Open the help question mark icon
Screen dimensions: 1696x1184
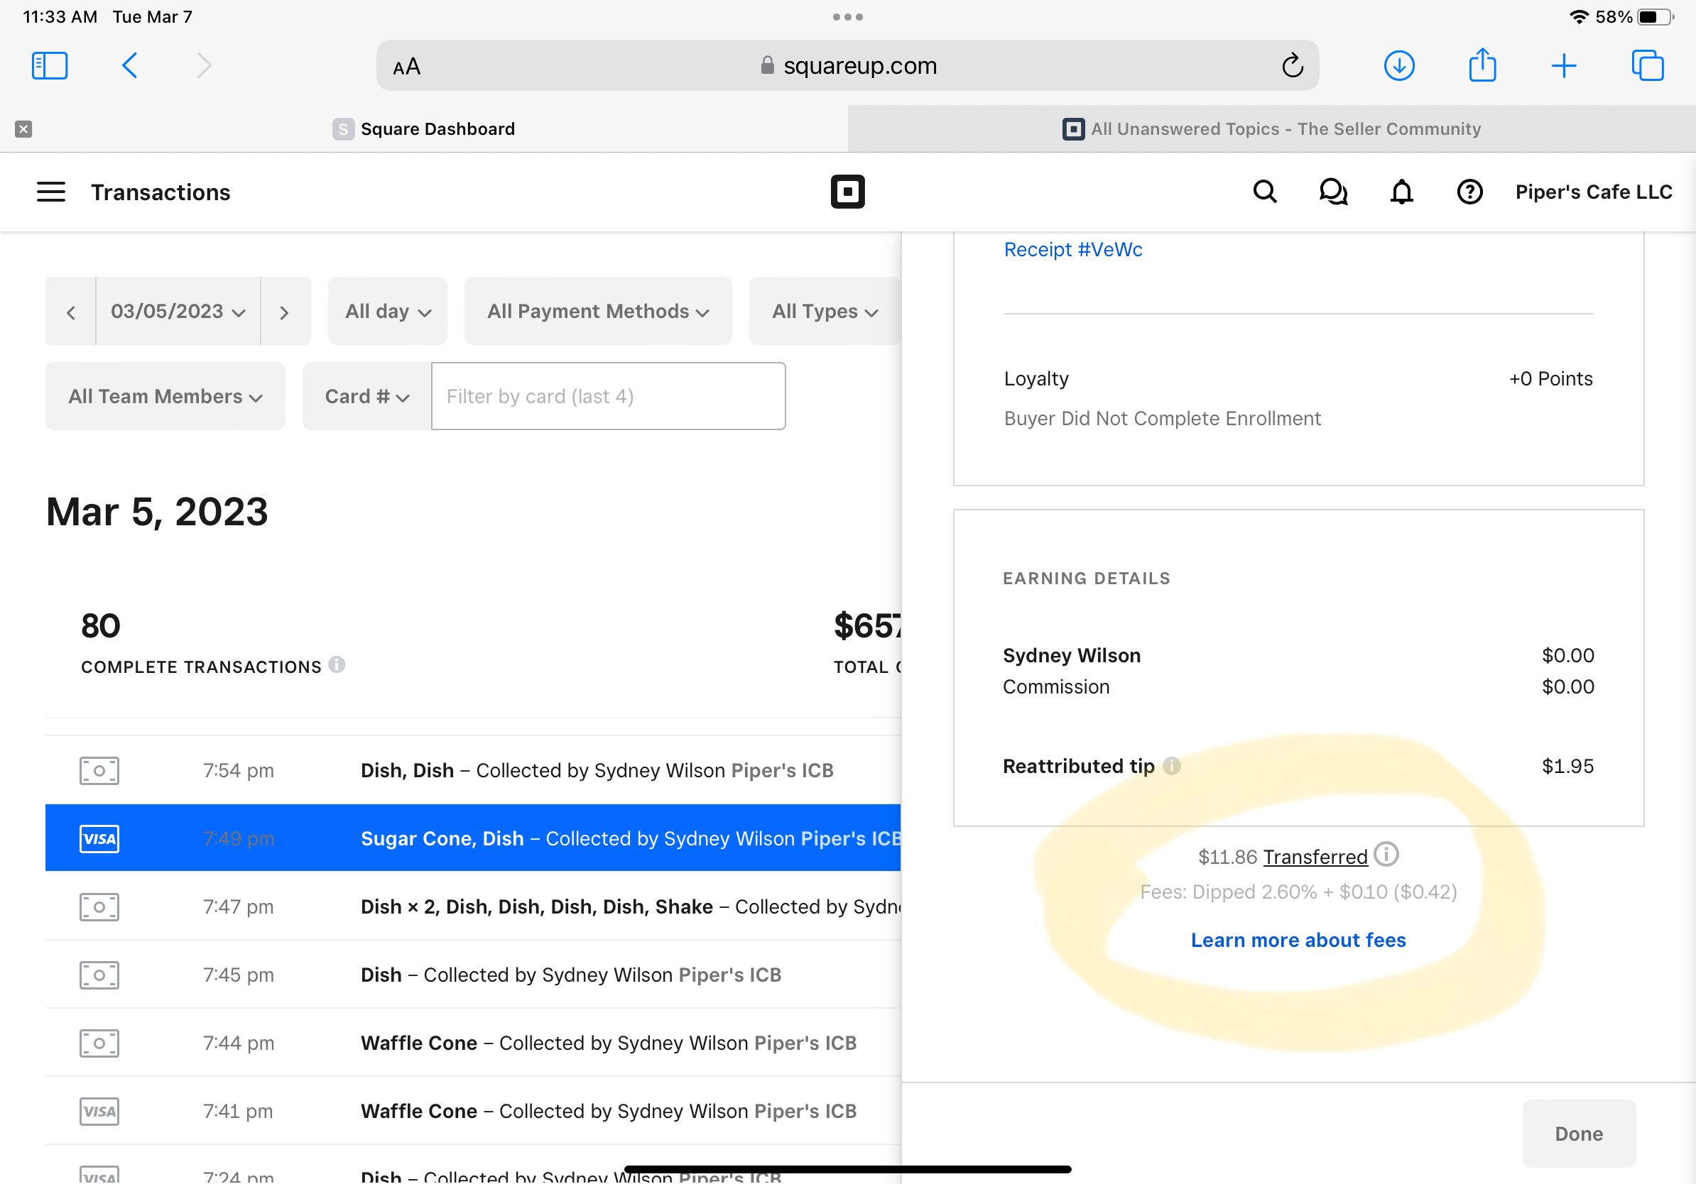(x=1469, y=192)
